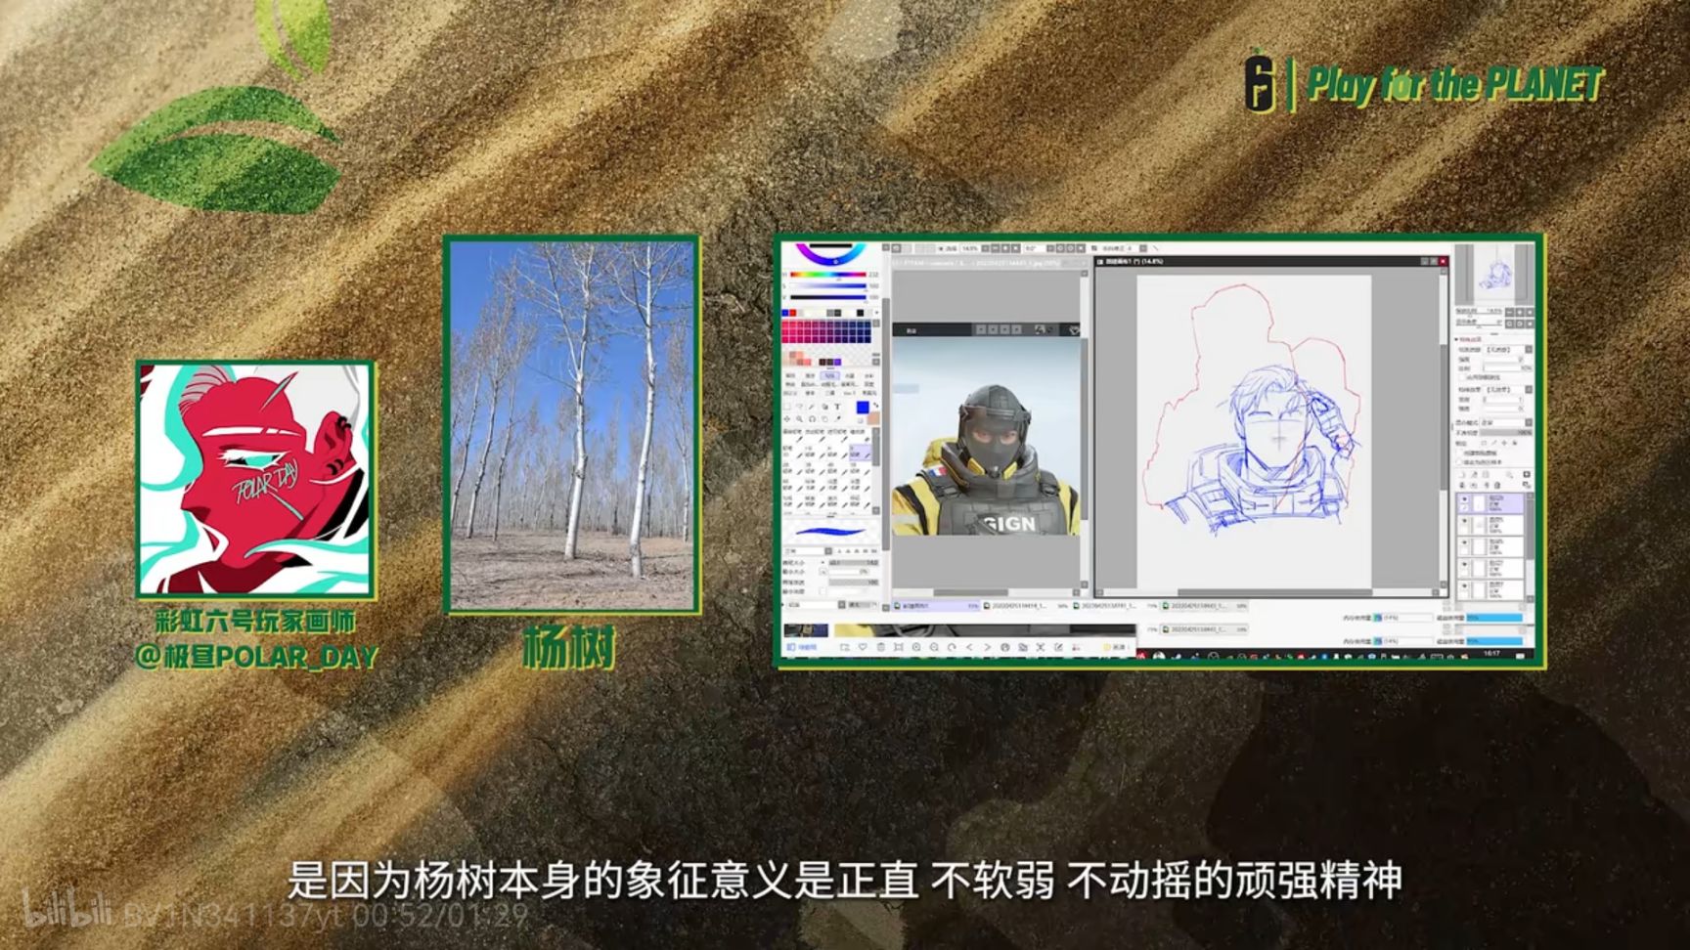Select the eyedropper color picker tool
Viewport: 1690px width, 950px height.
838,419
